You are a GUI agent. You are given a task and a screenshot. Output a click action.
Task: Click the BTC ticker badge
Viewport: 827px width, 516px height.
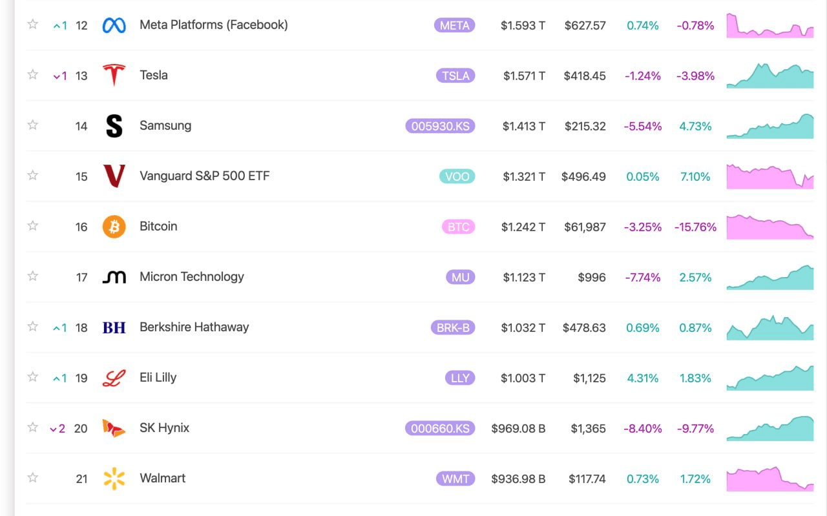point(458,227)
